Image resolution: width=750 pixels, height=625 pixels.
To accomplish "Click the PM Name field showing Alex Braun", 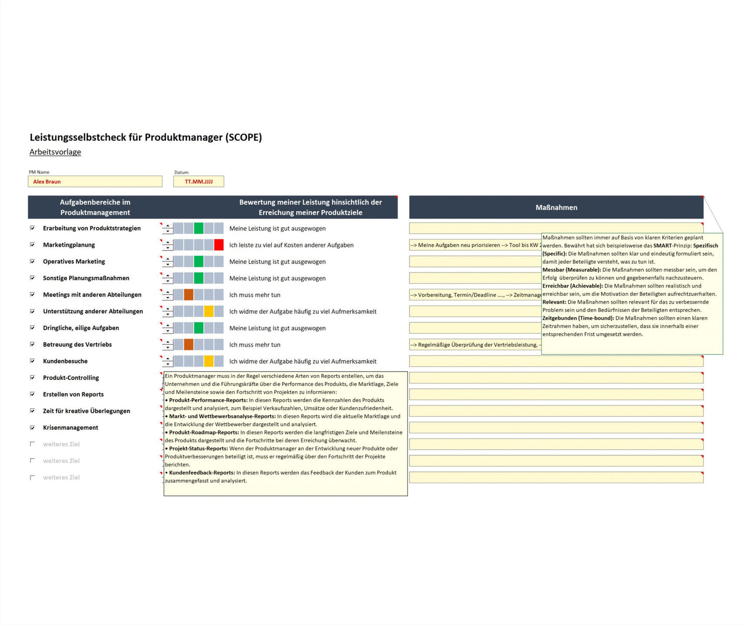I will tap(95, 181).
